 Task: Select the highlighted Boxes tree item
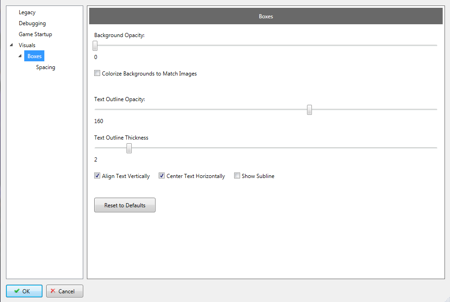coord(34,56)
